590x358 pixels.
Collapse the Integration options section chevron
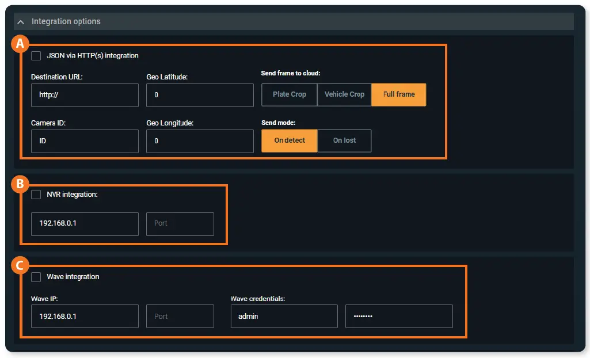21,22
